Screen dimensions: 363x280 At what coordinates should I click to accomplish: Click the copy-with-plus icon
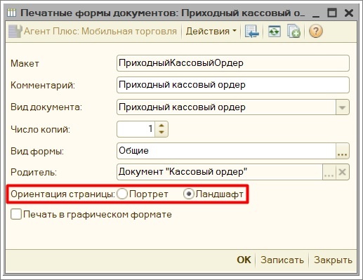pyautogui.click(x=293, y=31)
